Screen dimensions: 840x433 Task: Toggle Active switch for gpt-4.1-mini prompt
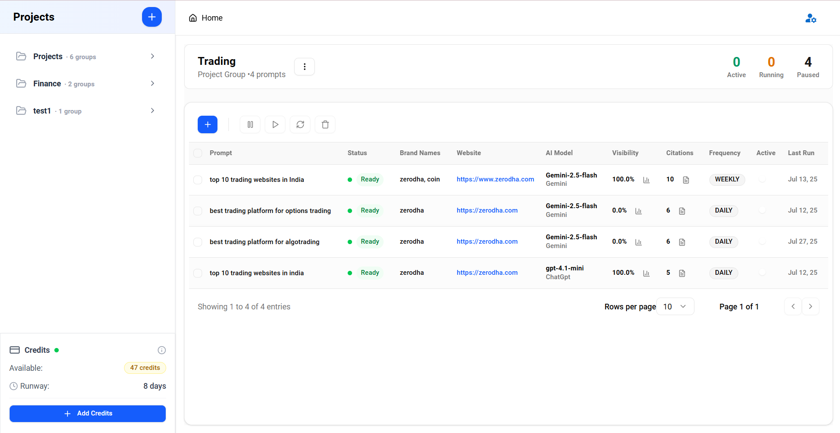pyautogui.click(x=763, y=273)
